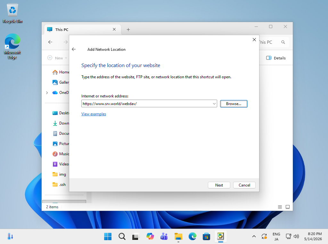Open the clock and date panel
328x244 pixels.
point(313,236)
